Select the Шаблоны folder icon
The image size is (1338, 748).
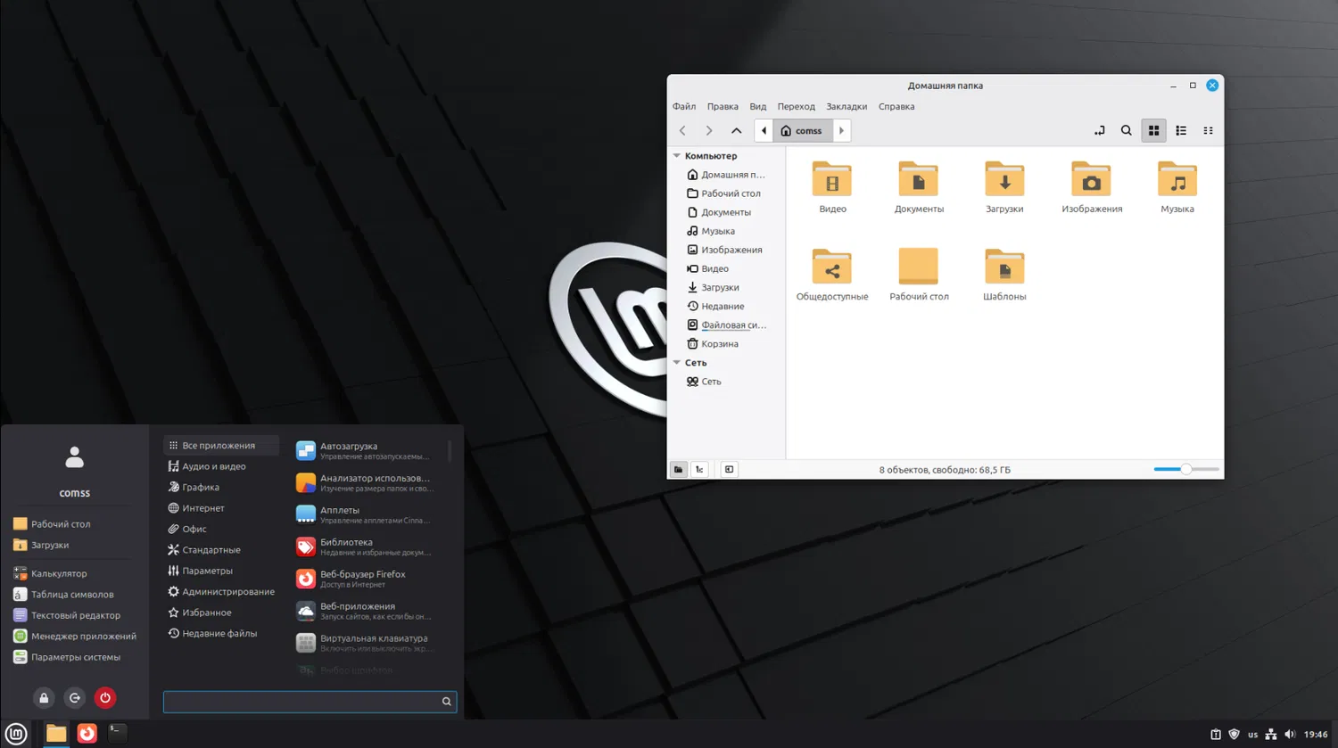point(1004,267)
